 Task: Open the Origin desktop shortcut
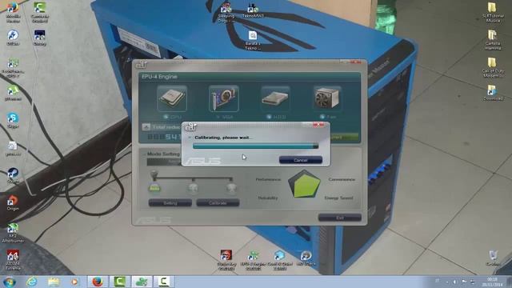13,202
